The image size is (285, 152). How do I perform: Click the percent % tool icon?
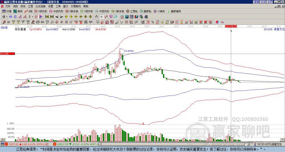(153, 22)
